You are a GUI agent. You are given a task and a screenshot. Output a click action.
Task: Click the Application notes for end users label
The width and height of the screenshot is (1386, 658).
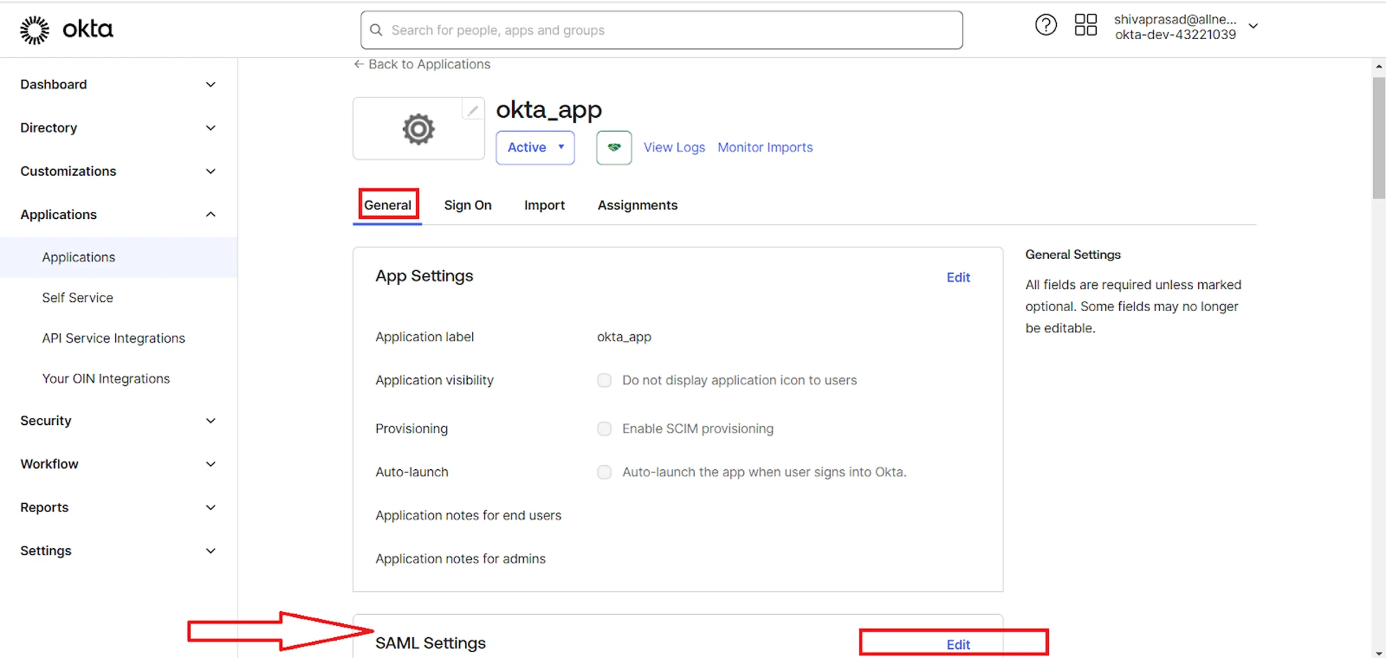point(468,515)
